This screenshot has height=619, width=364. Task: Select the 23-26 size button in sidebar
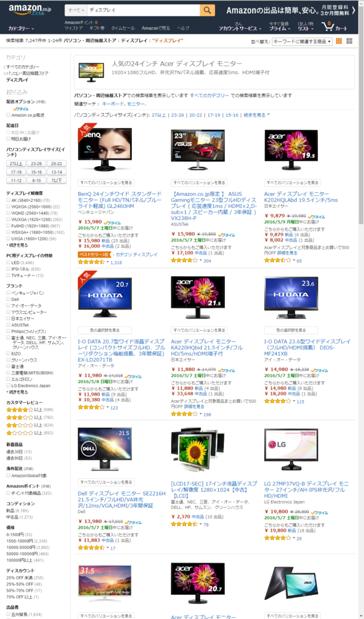(36, 164)
